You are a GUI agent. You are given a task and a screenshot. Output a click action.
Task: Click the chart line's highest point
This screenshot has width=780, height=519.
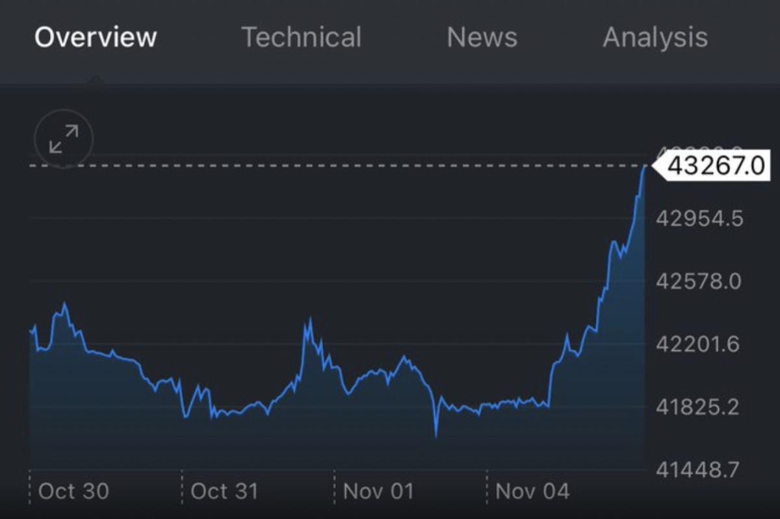pyautogui.click(x=645, y=167)
